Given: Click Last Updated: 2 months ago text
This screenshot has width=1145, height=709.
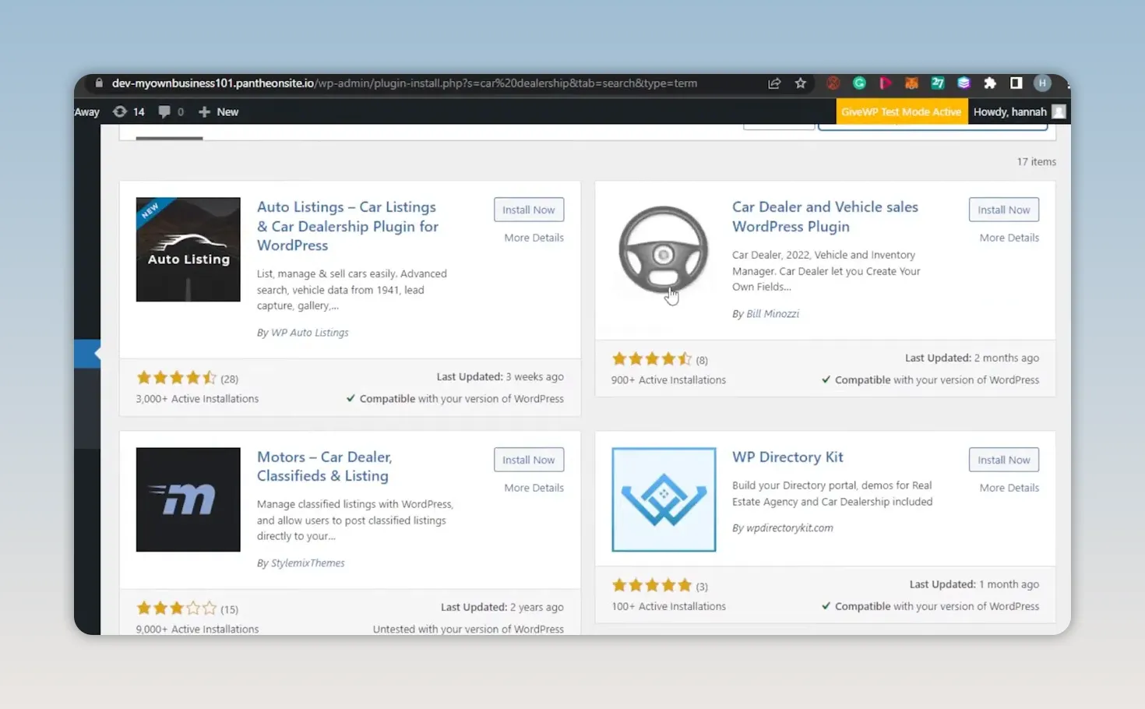Looking at the screenshot, I should pyautogui.click(x=972, y=358).
